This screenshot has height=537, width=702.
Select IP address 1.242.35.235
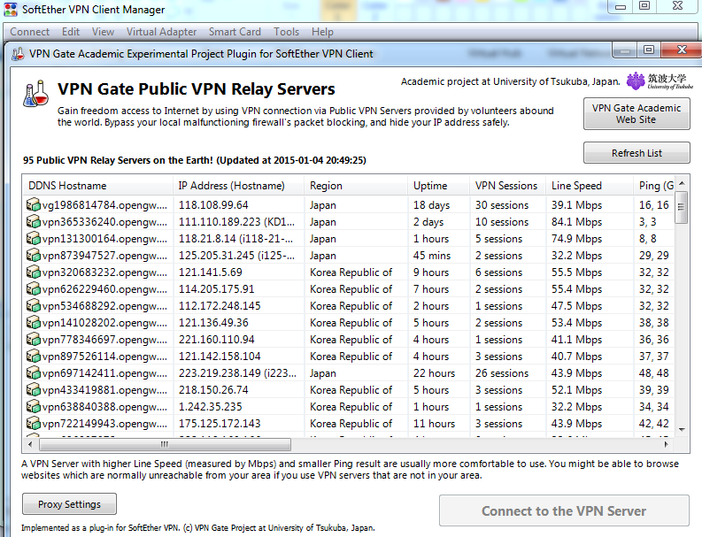[210, 406]
